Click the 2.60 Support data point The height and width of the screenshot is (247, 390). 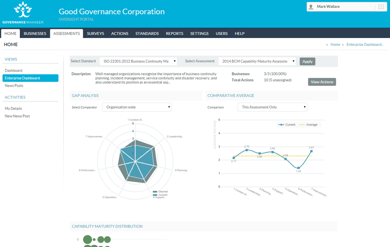tap(272, 152)
